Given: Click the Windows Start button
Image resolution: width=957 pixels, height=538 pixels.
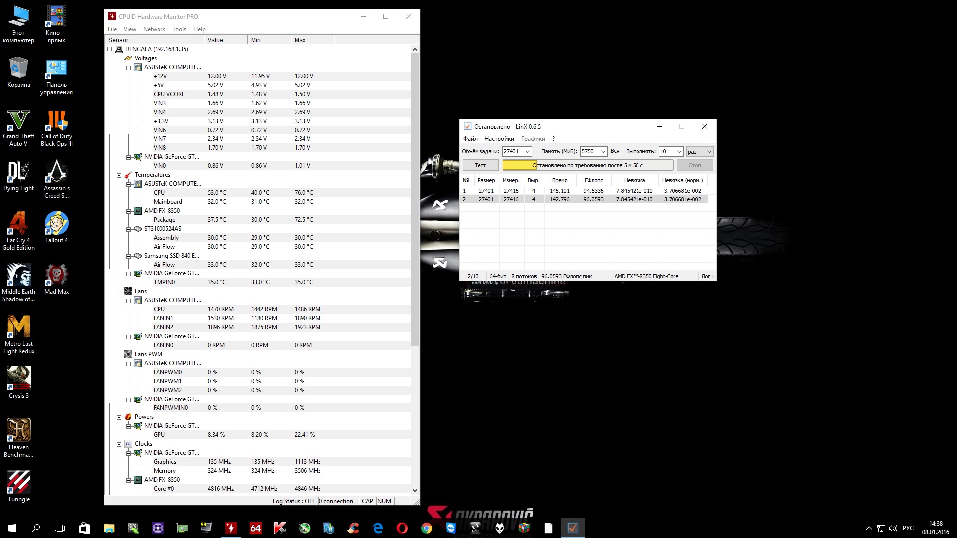Looking at the screenshot, I should coord(12,528).
